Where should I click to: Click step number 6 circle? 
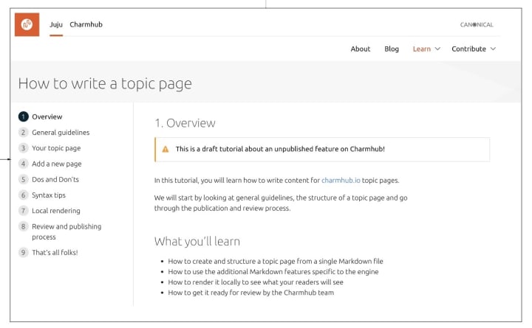point(23,195)
